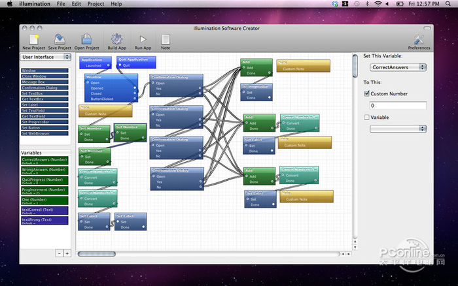Click the New Project toolbar icon
This screenshot has width=458, height=286.
coord(34,39)
